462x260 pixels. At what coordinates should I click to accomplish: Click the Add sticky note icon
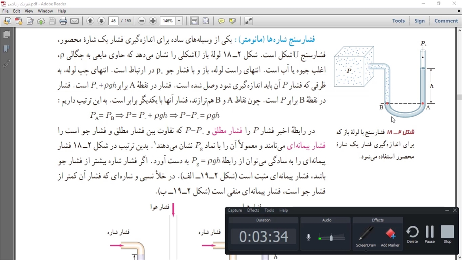[221, 21]
